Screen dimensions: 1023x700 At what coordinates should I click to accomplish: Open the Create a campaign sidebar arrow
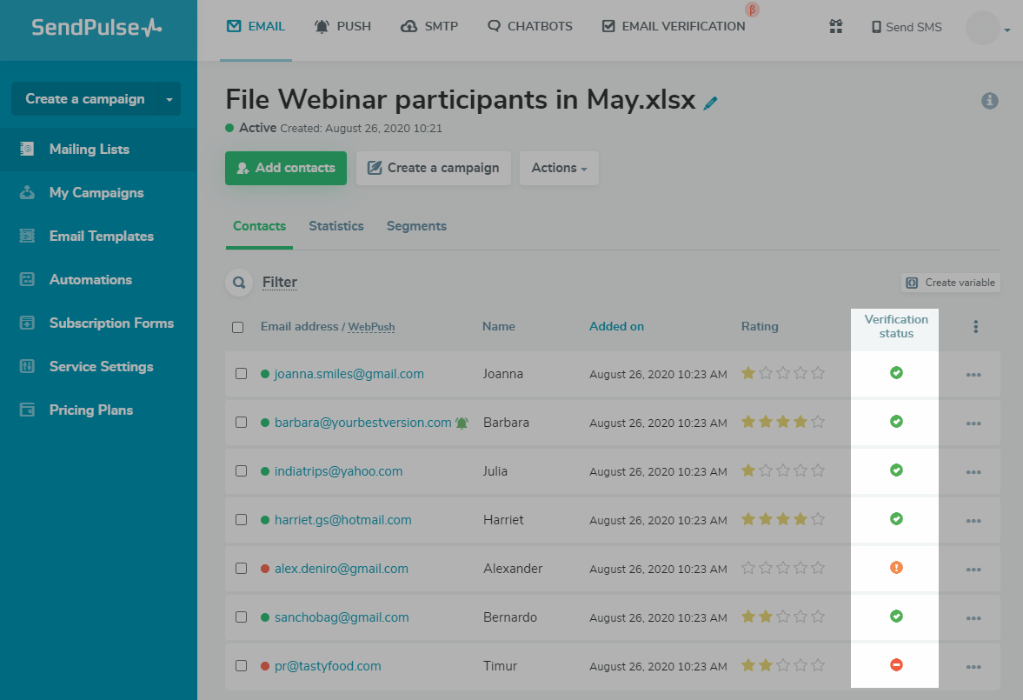(x=169, y=99)
